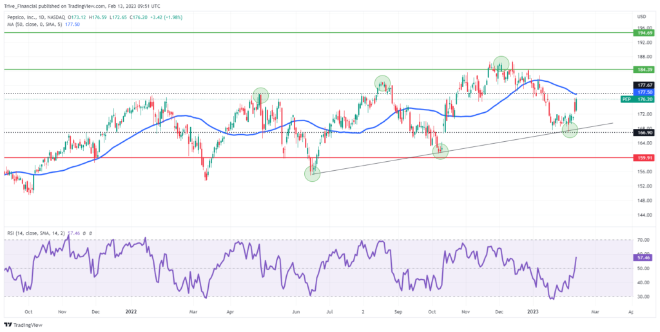Select the green 184.39 price label
The image size is (660, 332).
click(643, 69)
